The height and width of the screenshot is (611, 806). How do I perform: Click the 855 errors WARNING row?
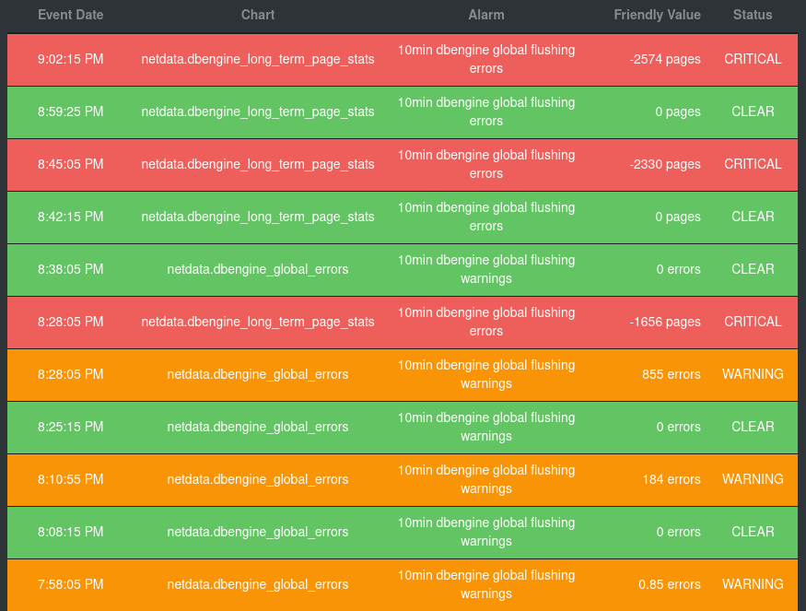coord(403,374)
